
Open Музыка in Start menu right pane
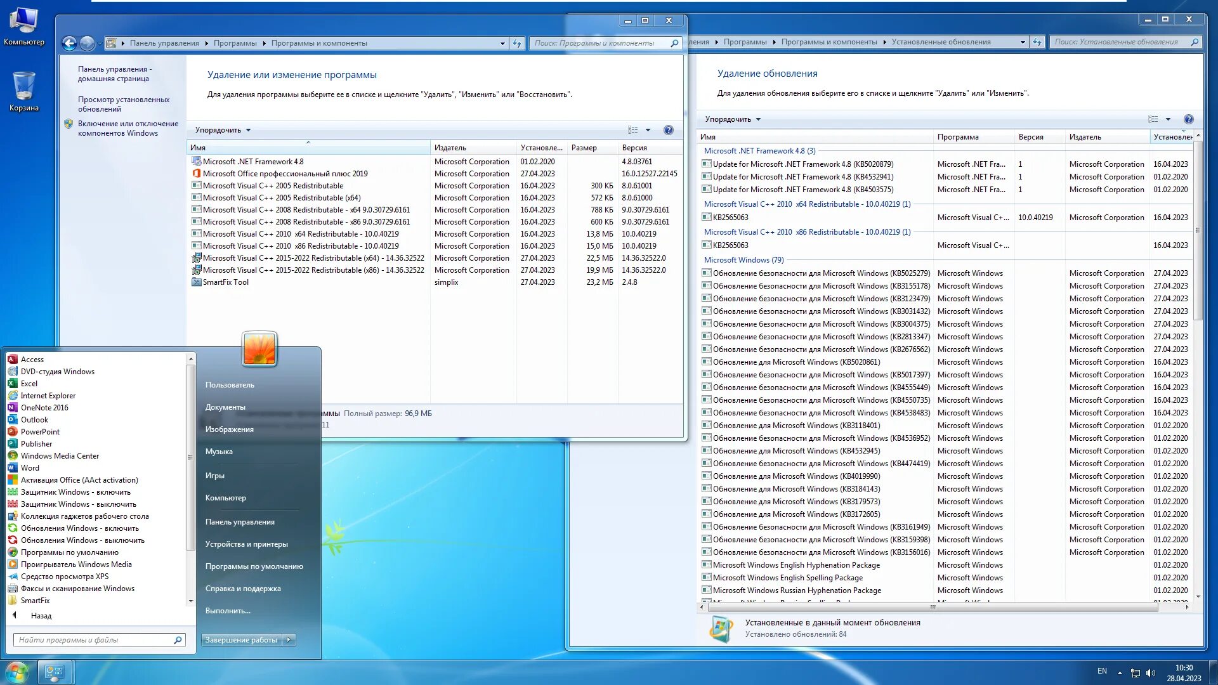coord(219,452)
